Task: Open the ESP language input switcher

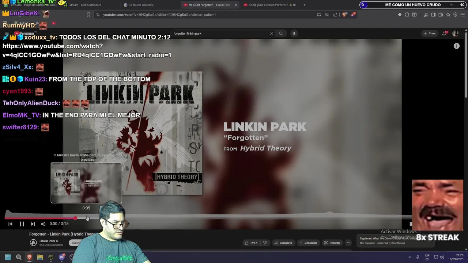Action: [x=427, y=257]
